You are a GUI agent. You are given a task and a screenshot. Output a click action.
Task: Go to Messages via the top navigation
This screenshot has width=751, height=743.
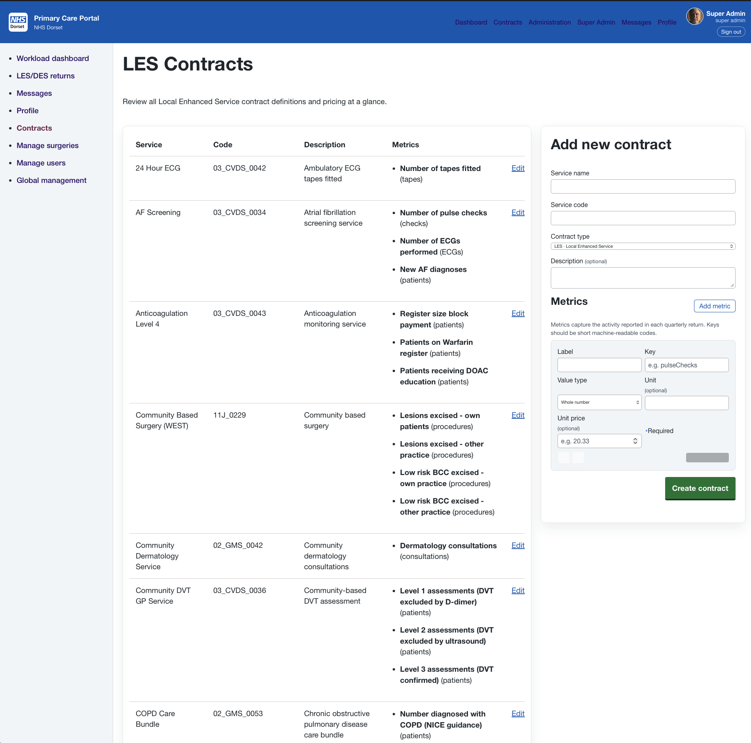click(x=636, y=22)
